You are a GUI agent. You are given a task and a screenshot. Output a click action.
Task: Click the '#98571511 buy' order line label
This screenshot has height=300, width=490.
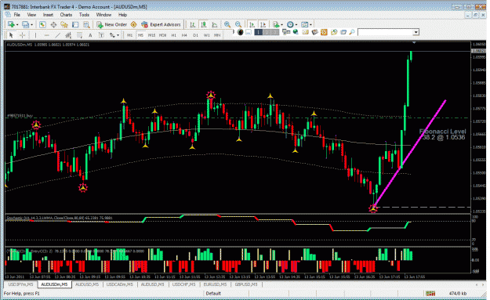(20, 115)
